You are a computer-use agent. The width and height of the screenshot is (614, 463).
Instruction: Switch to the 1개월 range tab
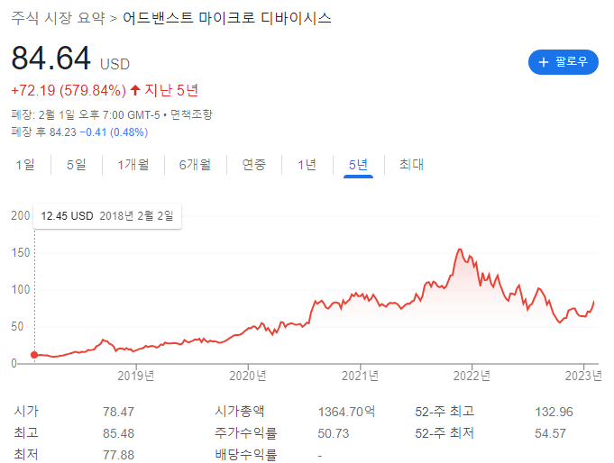click(133, 165)
